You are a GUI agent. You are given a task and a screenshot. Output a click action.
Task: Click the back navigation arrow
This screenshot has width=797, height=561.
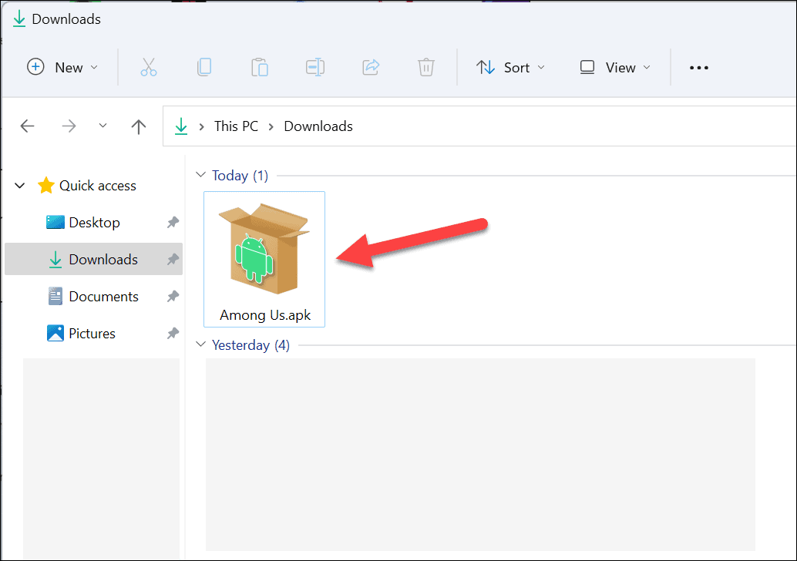click(x=28, y=126)
